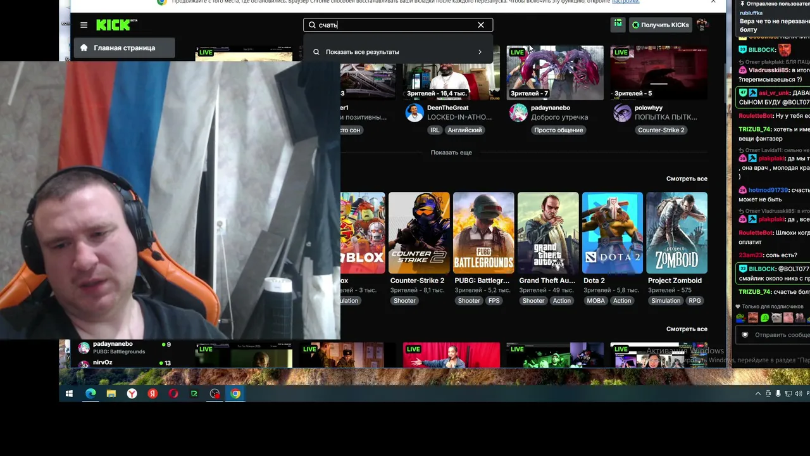Open the Windows Start menu

(70, 394)
